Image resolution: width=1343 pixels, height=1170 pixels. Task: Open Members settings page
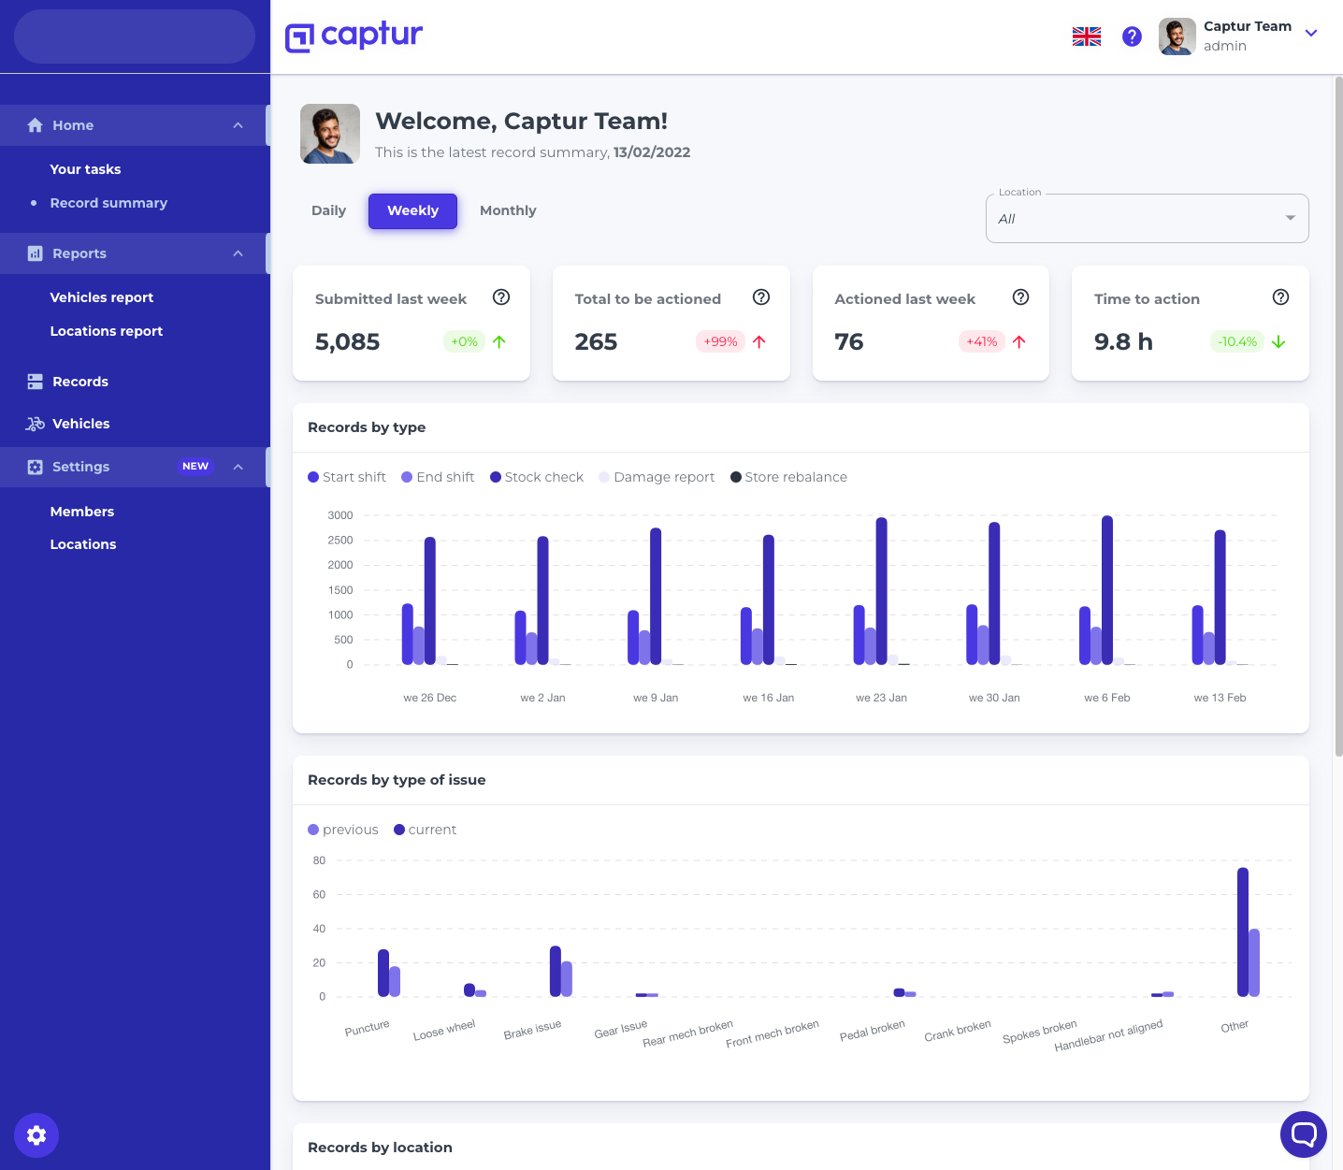(82, 512)
